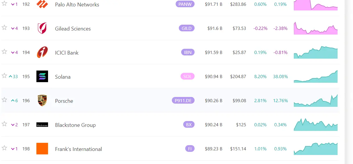
Task: Open the Palo Alto Networks company link
Action: click(x=77, y=5)
